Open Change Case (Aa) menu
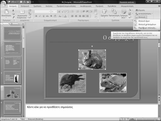 60,16
